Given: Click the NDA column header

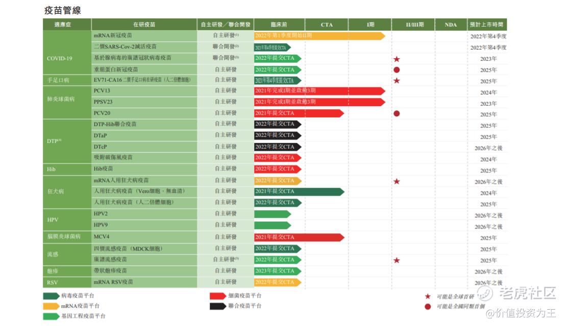Looking at the screenshot, I should [x=451, y=24].
